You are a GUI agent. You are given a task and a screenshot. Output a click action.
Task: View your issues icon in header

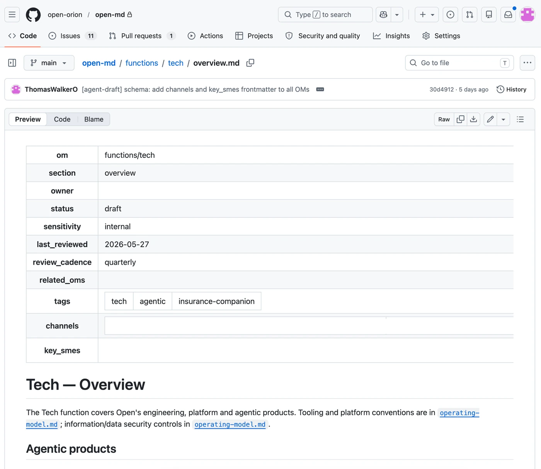[450, 15]
